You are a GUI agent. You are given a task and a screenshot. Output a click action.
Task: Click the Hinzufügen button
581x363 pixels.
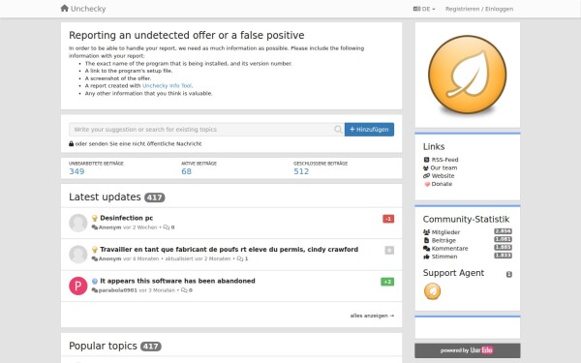point(369,130)
